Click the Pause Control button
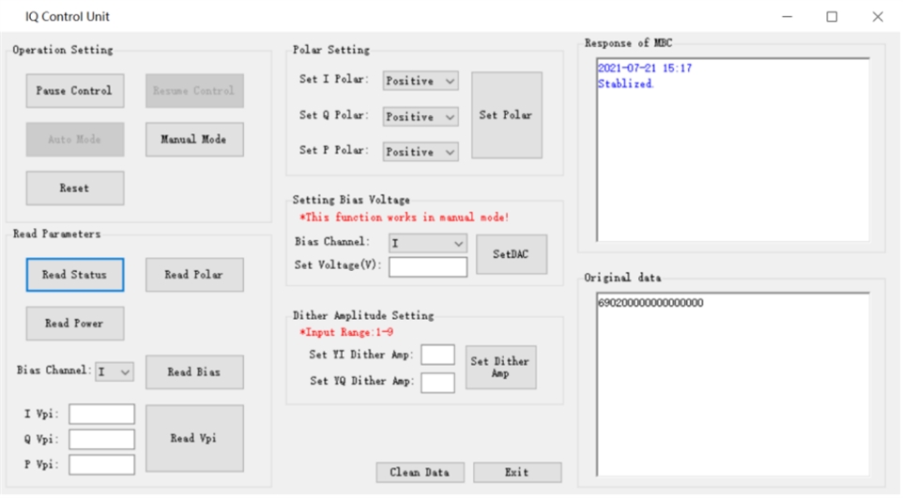903x498 pixels. 74,91
